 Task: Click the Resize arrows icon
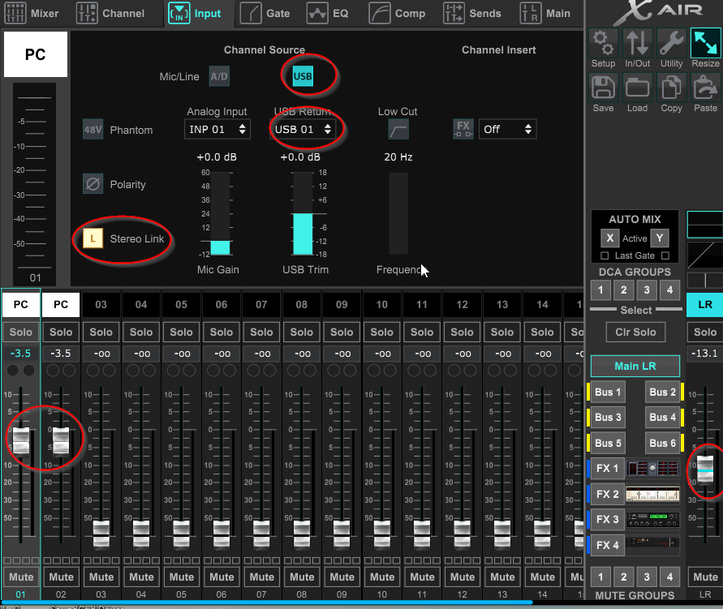[705, 42]
